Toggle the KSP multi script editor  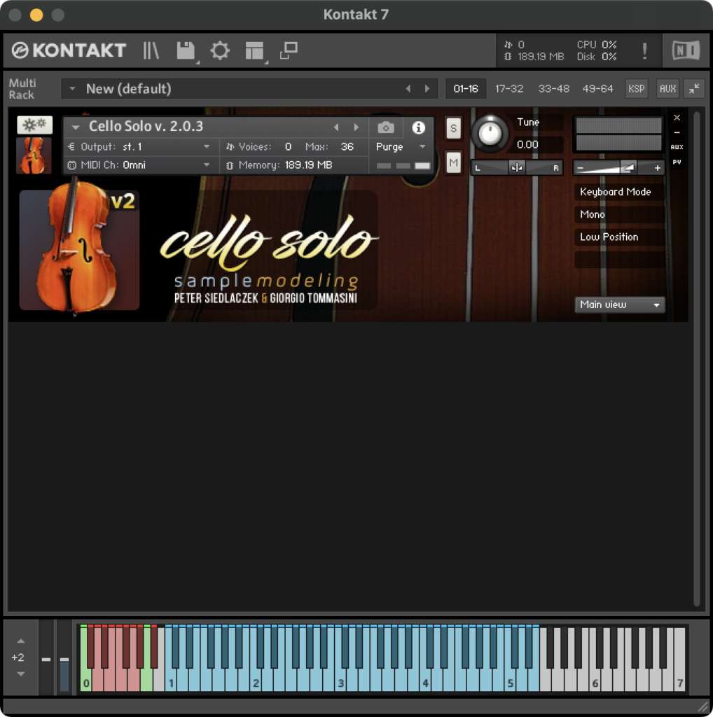click(x=636, y=89)
